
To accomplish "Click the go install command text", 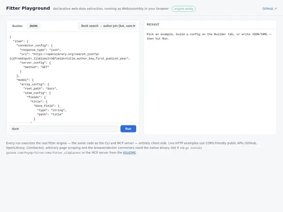I will pyautogui.click(x=104, y=150).
